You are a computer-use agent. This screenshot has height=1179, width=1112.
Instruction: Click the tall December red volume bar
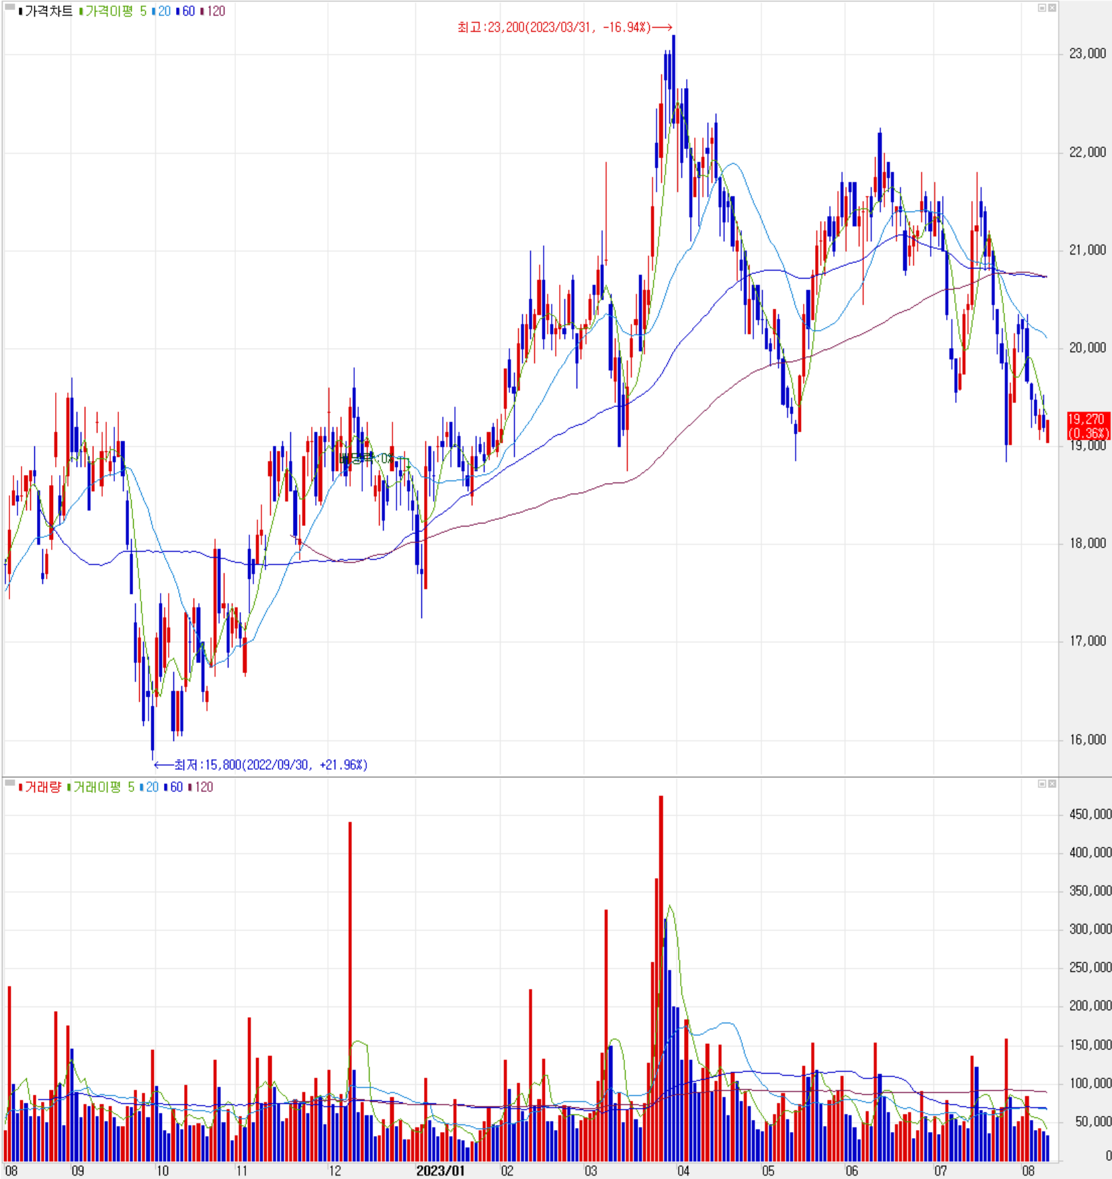[x=350, y=992]
